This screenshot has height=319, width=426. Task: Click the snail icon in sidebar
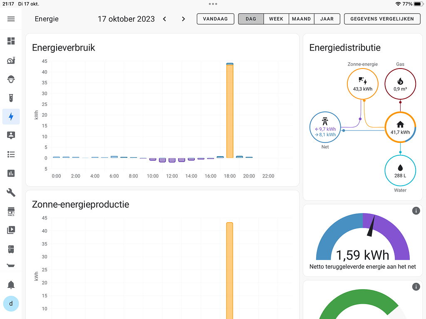[x=11, y=61]
